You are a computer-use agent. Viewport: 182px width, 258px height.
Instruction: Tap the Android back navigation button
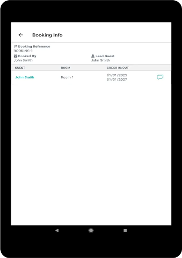point(57,230)
